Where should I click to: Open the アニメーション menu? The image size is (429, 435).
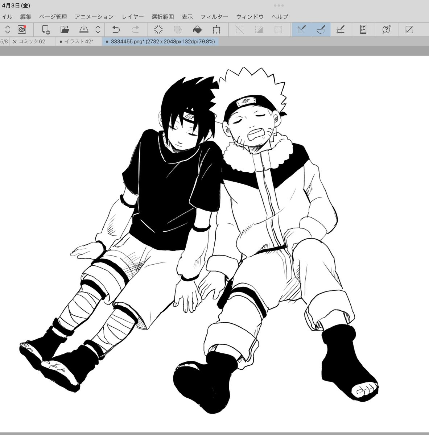94,17
